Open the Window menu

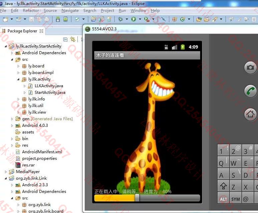click(139, 11)
